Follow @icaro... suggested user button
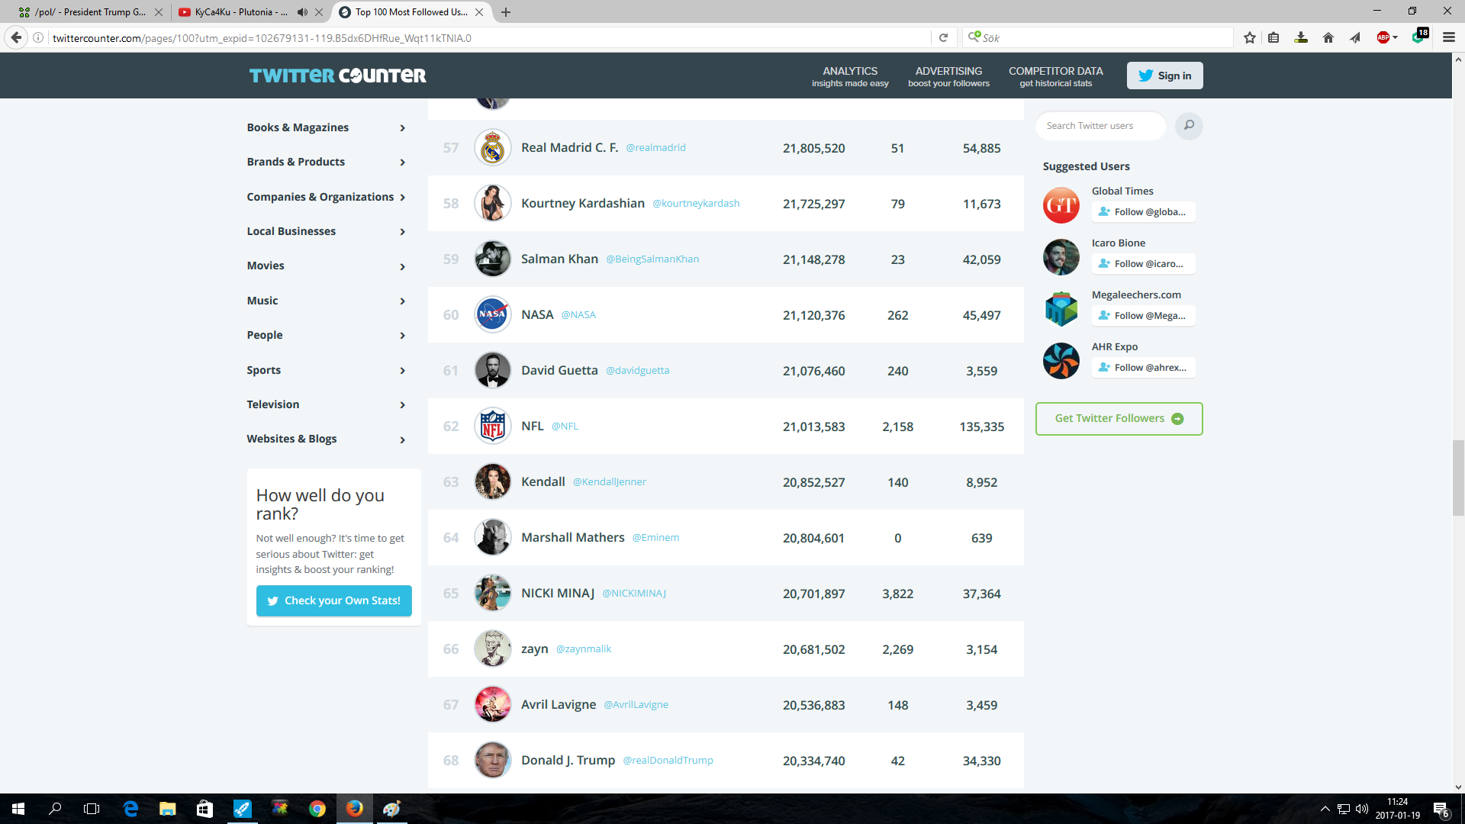The width and height of the screenshot is (1465, 824). click(1142, 264)
